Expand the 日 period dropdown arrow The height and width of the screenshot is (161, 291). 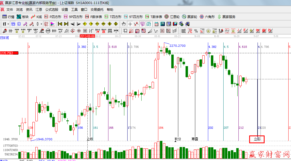coord(8,24)
